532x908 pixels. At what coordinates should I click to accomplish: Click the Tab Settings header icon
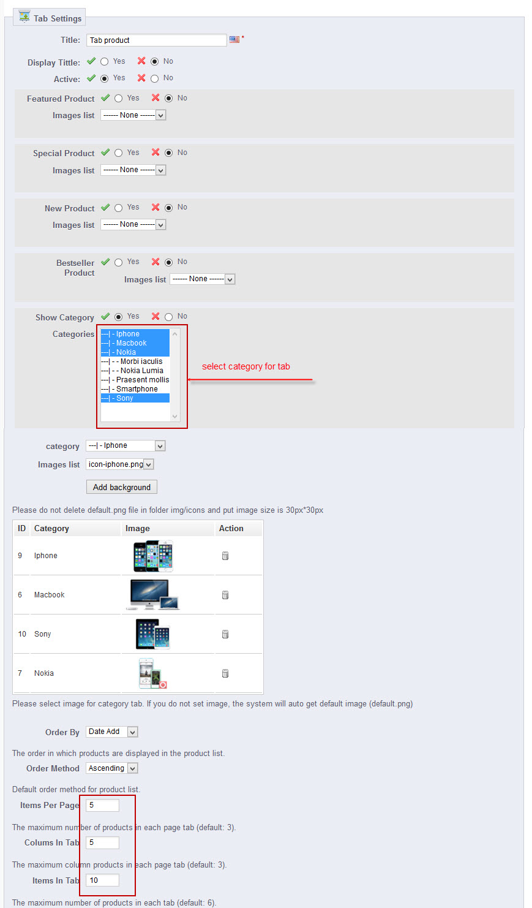coord(24,17)
